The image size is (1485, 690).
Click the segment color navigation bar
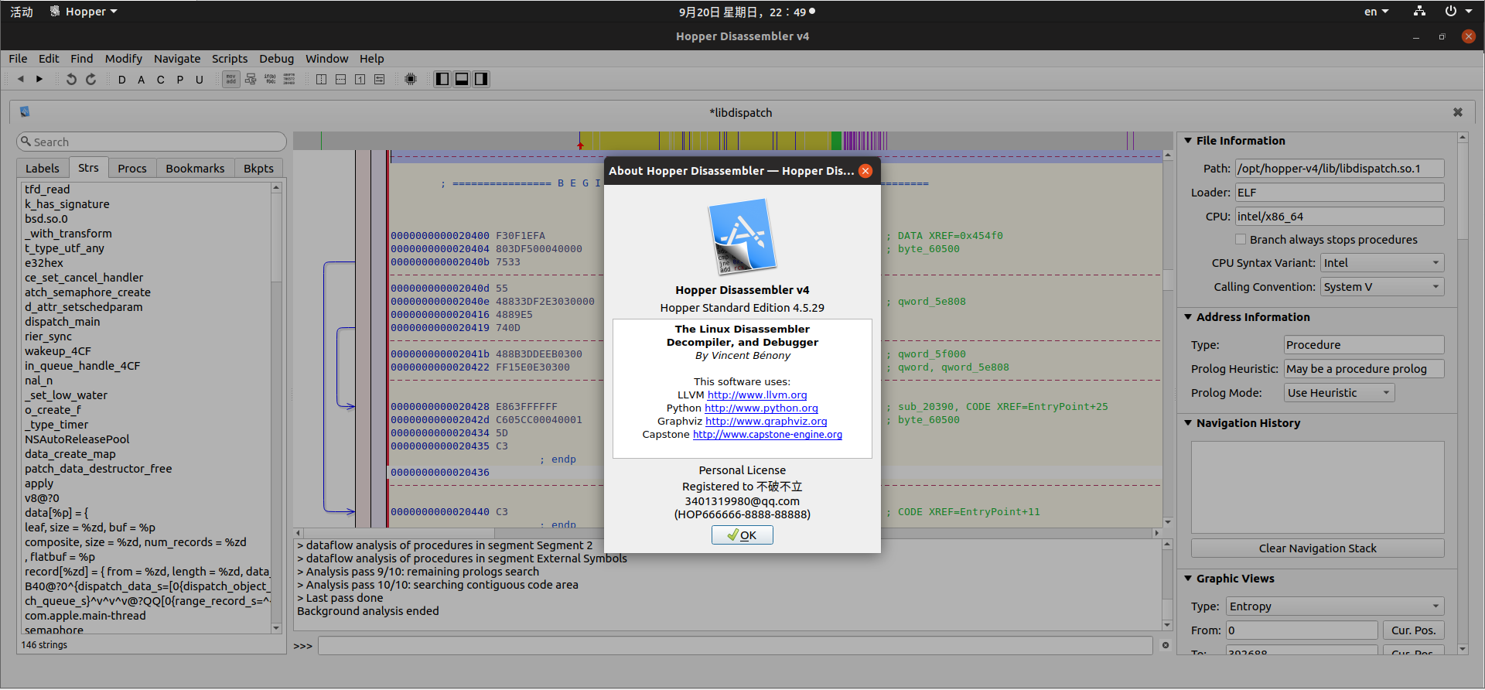tap(733, 141)
